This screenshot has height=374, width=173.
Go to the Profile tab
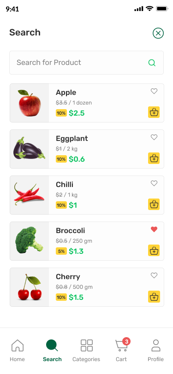(156, 351)
